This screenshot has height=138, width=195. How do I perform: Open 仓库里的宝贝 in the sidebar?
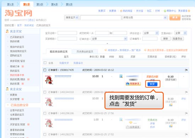tap(17, 114)
